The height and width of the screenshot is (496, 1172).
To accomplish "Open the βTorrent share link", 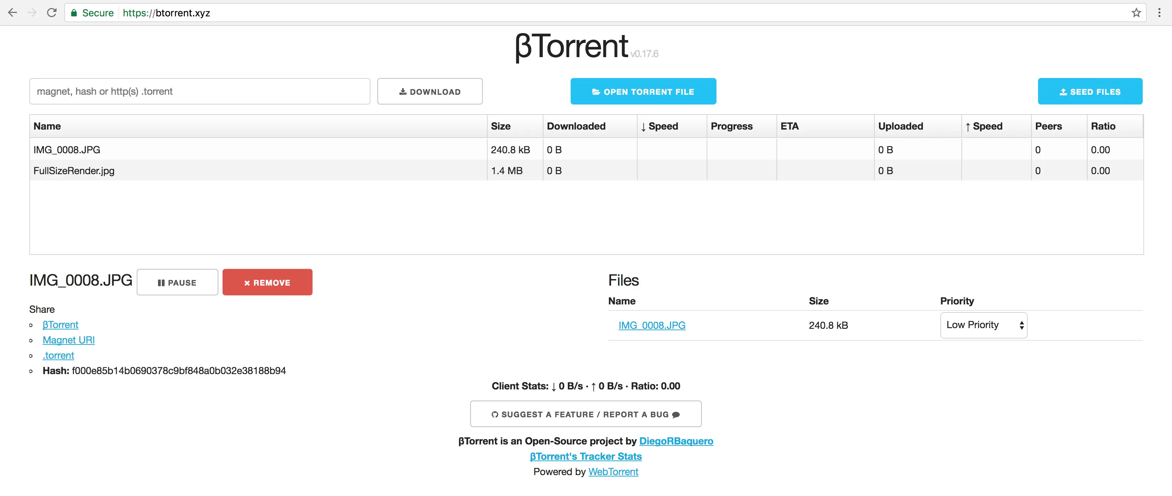I will [60, 325].
